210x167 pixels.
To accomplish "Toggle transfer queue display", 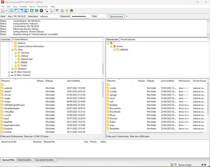I will (26, 11).
